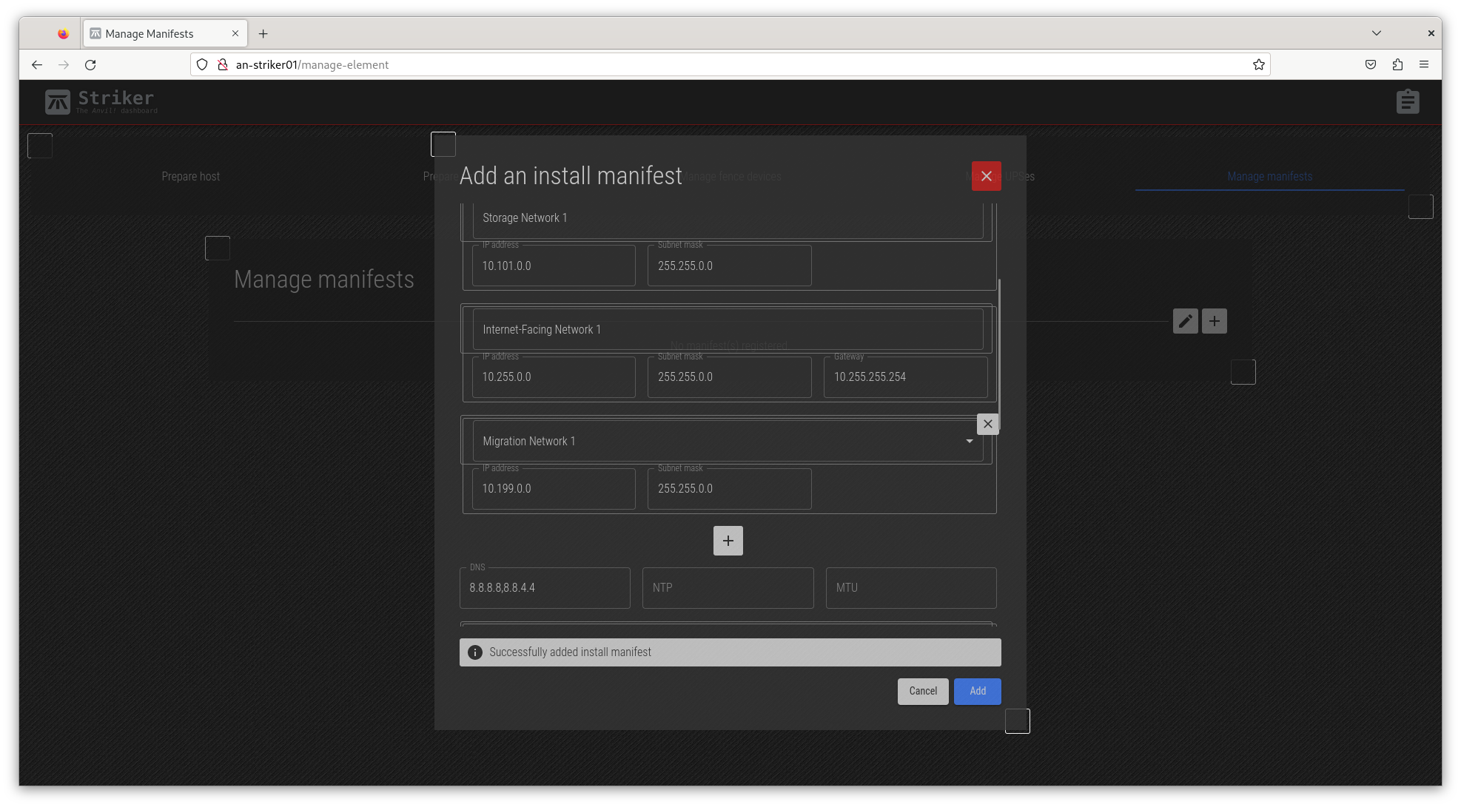Click the plus icon beside pencil icon
The height and width of the screenshot is (807, 1461).
1214,321
